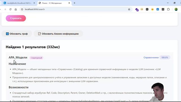Open the browser profile avatar
Viewport: 181px width, 102px height.
[x=176, y=9]
